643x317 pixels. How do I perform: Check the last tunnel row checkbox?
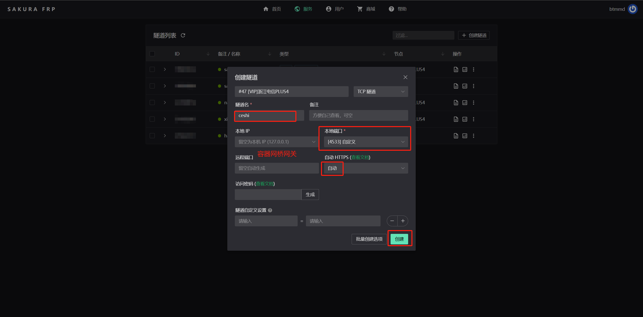point(152,136)
